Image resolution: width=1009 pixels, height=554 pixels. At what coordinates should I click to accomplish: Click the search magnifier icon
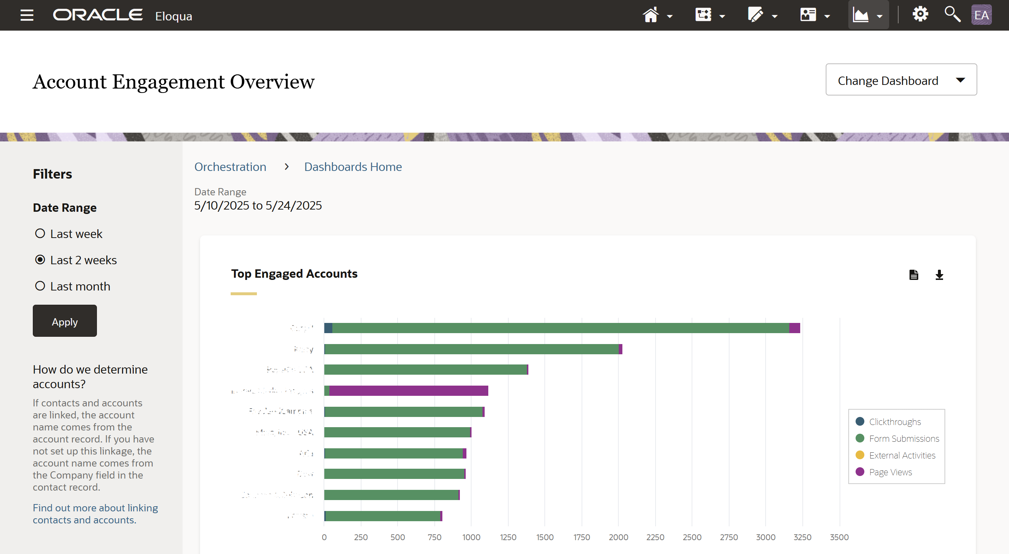pyautogui.click(x=952, y=14)
